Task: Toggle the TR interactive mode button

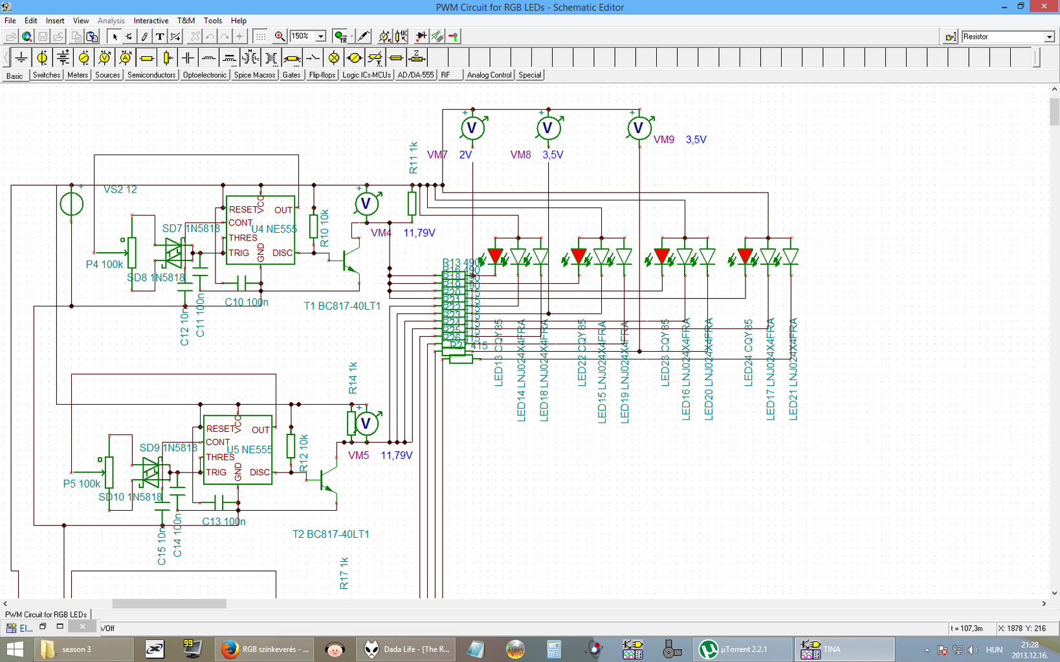Action: pyautogui.click(x=340, y=37)
